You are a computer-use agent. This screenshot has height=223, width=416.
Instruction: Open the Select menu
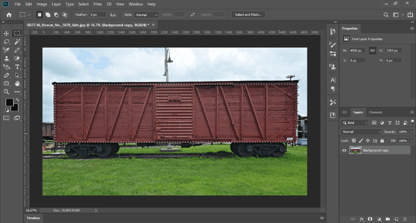tap(83, 4)
